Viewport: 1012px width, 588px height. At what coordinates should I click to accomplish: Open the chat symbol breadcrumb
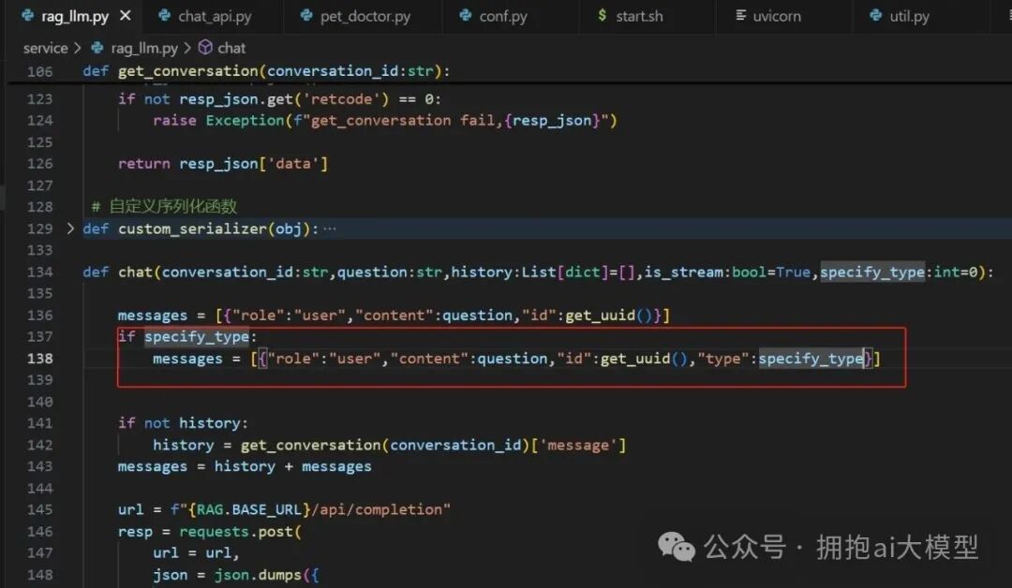pyautogui.click(x=231, y=48)
